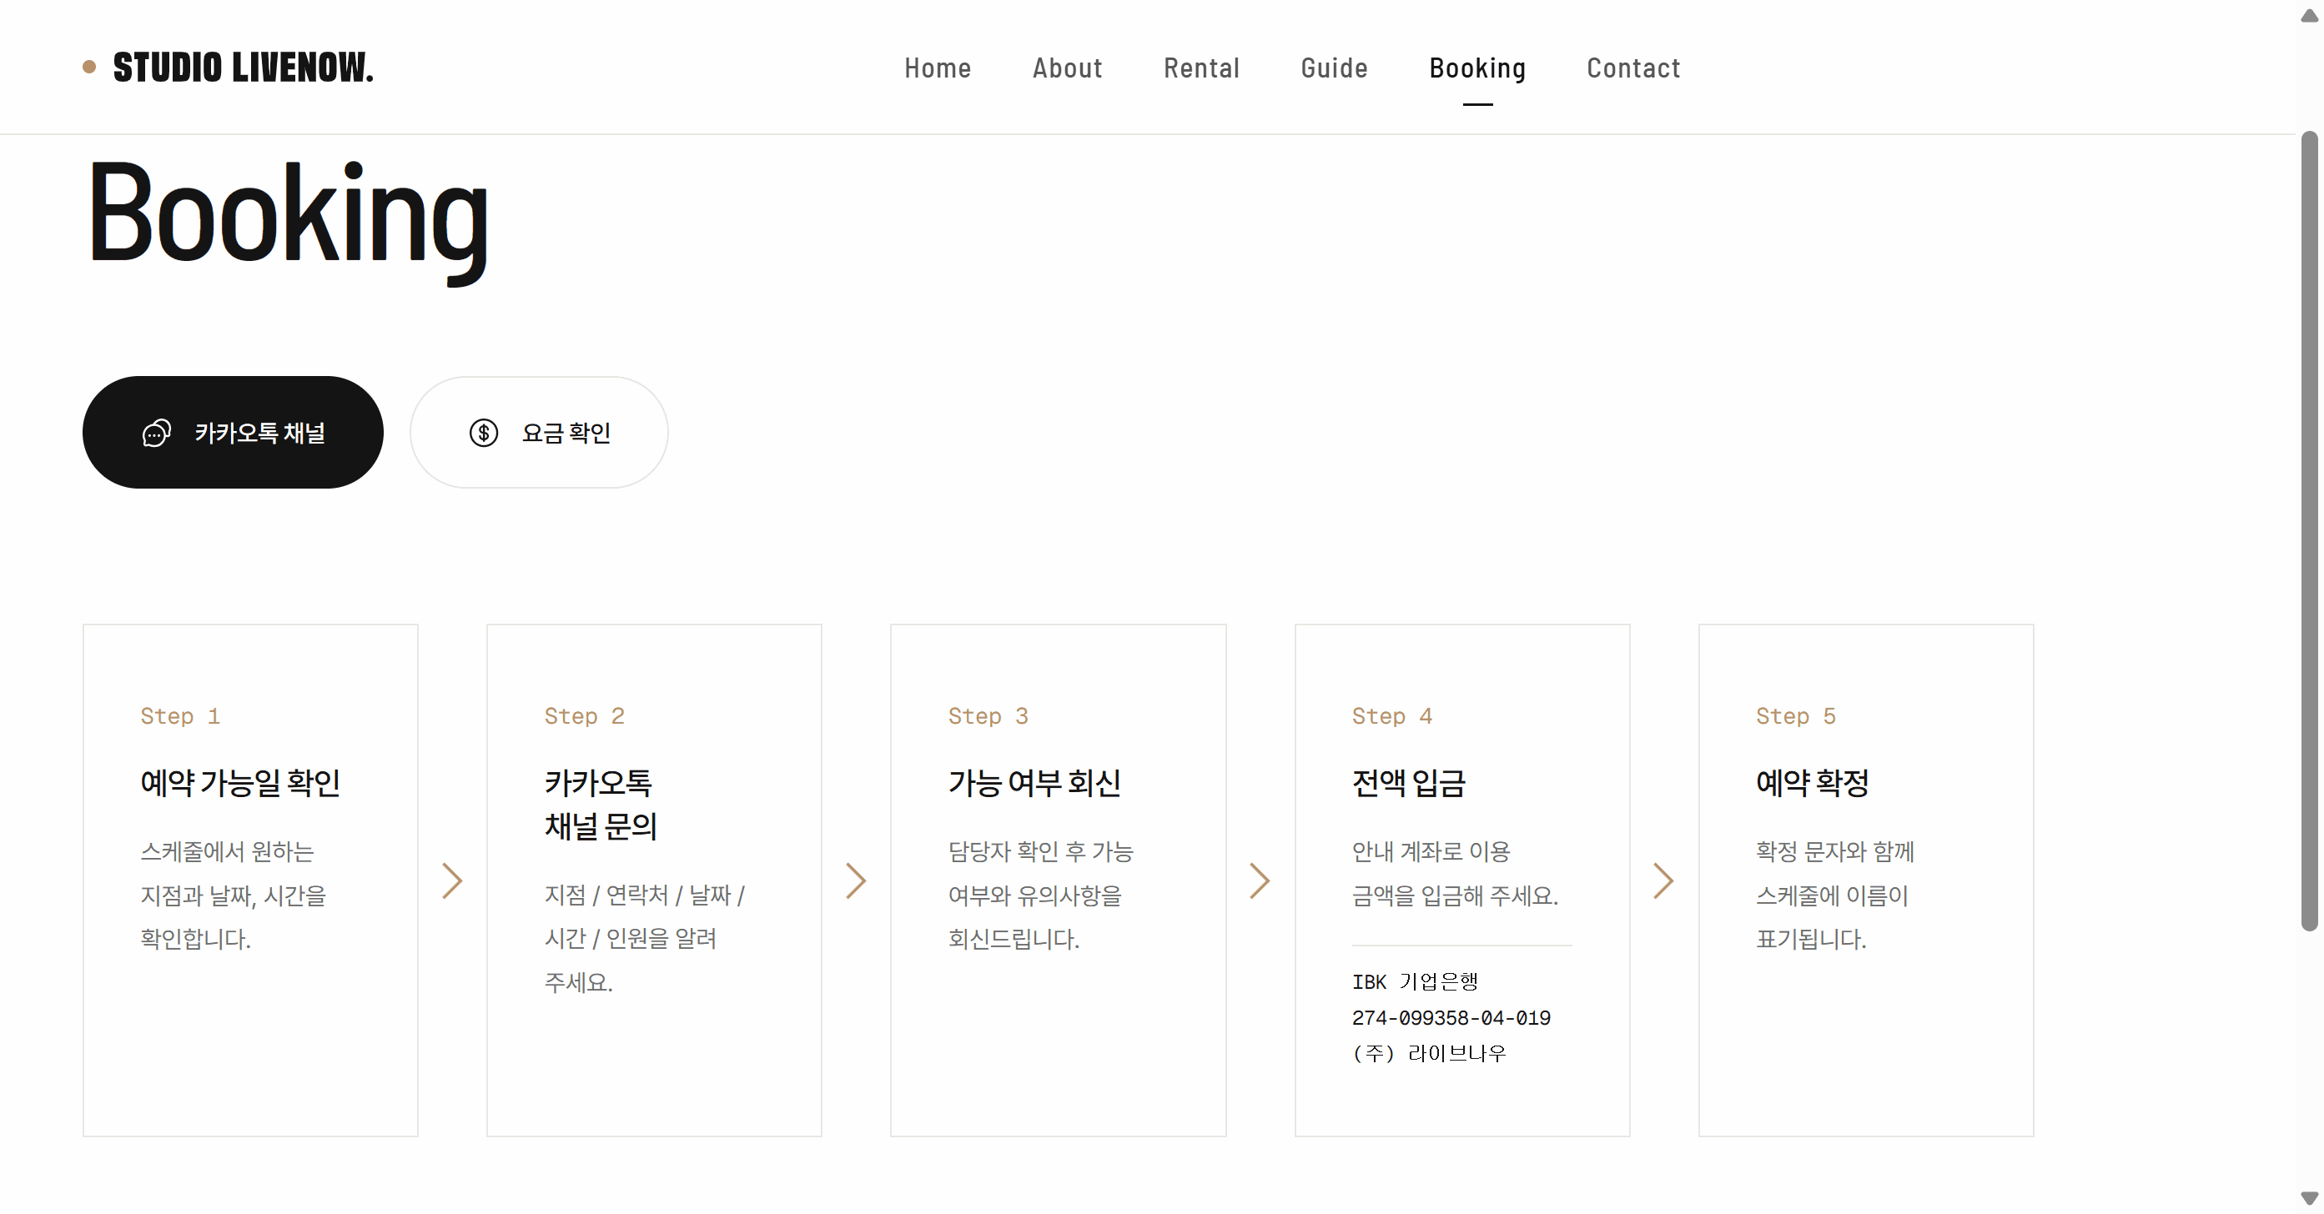Click the chevron arrow after Step 2 card

(x=856, y=880)
